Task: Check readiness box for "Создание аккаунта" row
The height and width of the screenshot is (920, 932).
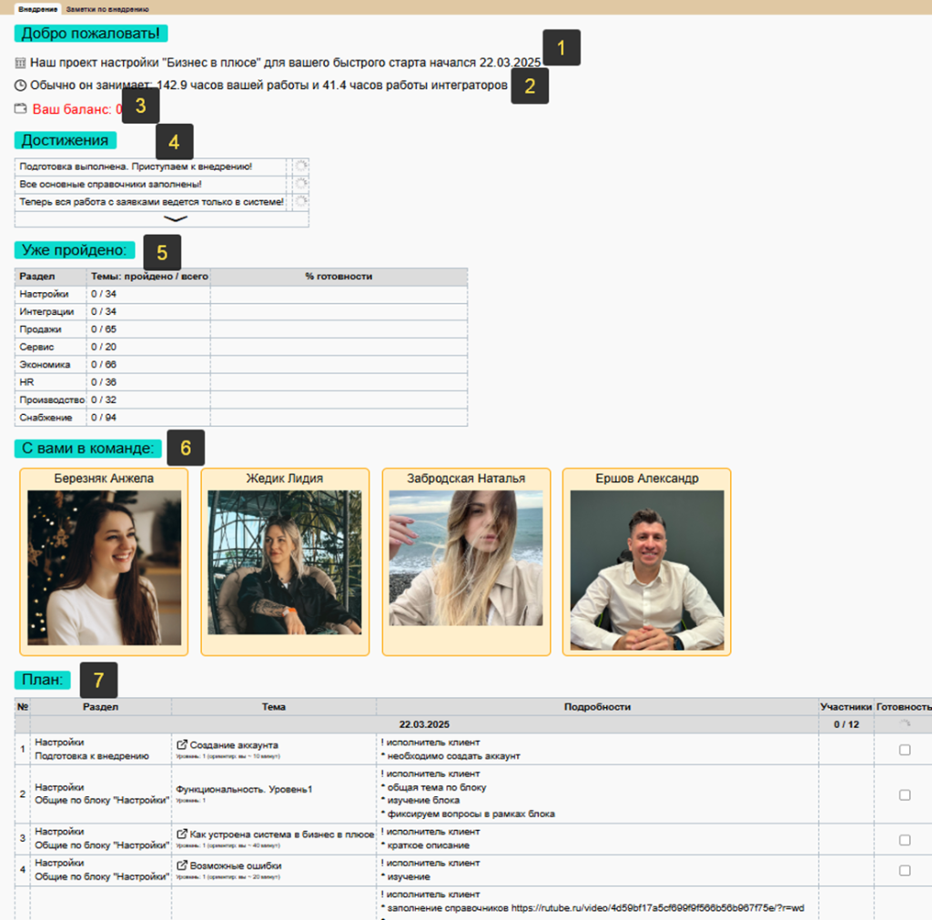Action: click(904, 750)
